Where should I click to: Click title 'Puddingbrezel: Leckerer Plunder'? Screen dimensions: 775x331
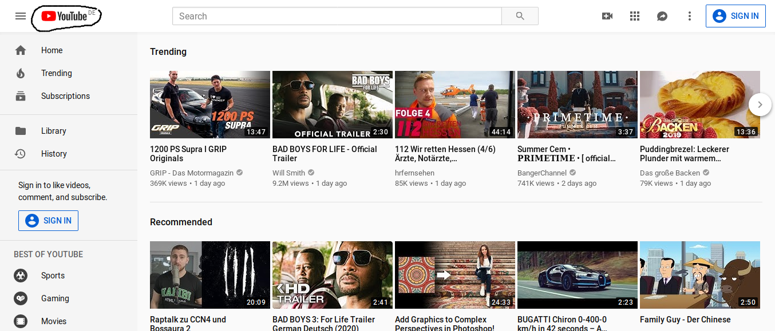click(x=685, y=154)
